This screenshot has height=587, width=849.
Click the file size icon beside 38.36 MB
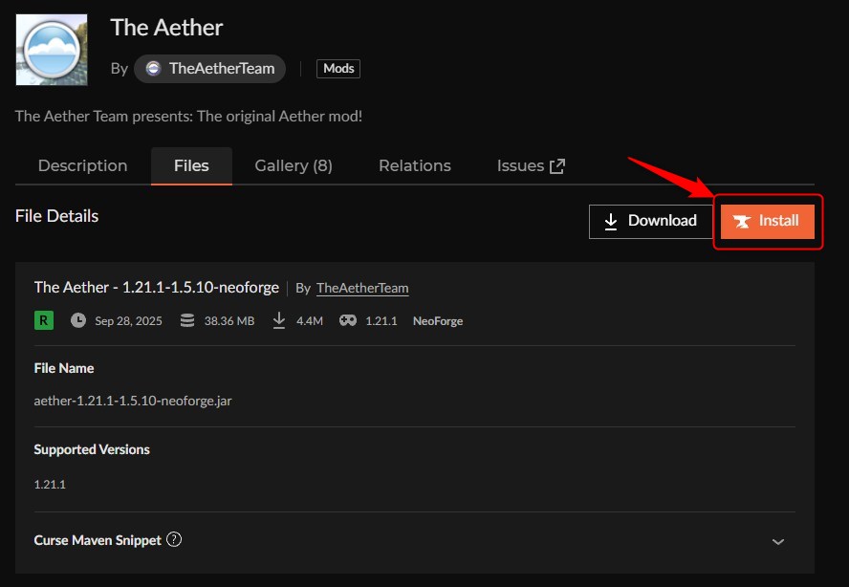[x=186, y=320]
